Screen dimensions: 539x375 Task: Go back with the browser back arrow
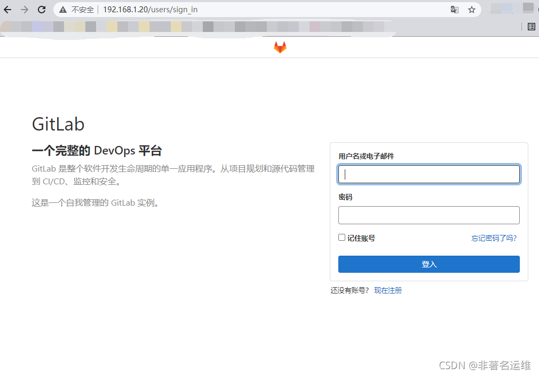point(7,10)
